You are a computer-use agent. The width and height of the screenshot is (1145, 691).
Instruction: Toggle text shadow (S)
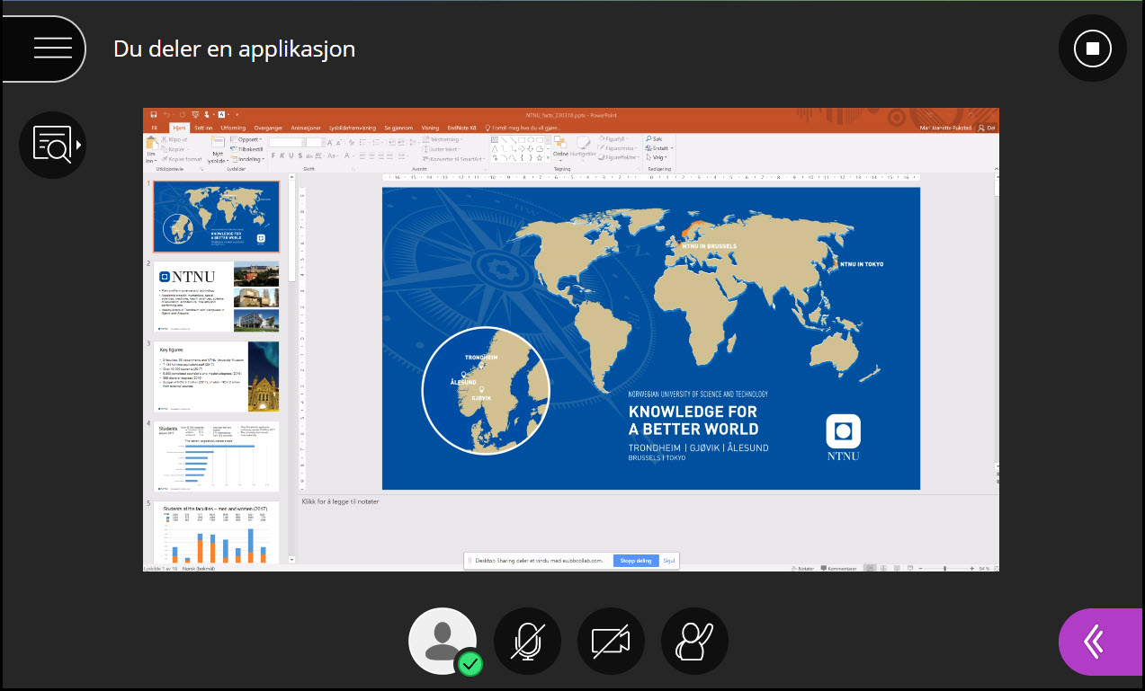click(x=300, y=155)
